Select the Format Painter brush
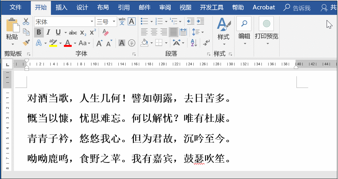Screen dimensions: 338x179 click(x=26, y=43)
